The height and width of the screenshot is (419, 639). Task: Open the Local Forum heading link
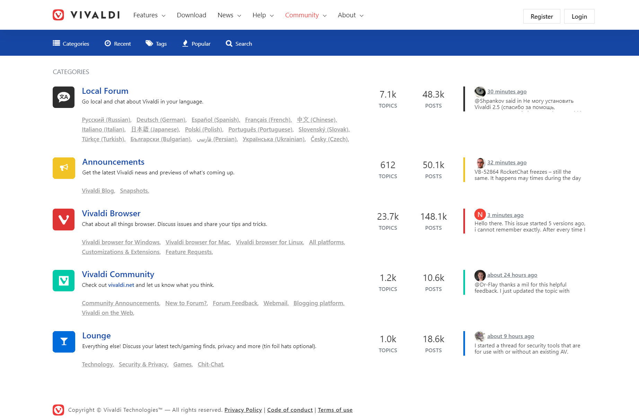(x=105, y=91)
